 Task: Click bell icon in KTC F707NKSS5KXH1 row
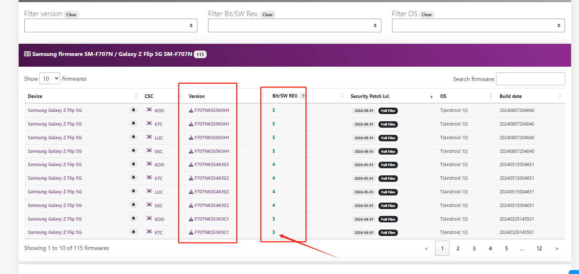pos(133,123)
